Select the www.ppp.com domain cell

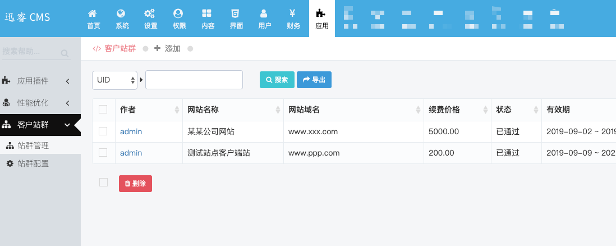click(x=314, y=153)
